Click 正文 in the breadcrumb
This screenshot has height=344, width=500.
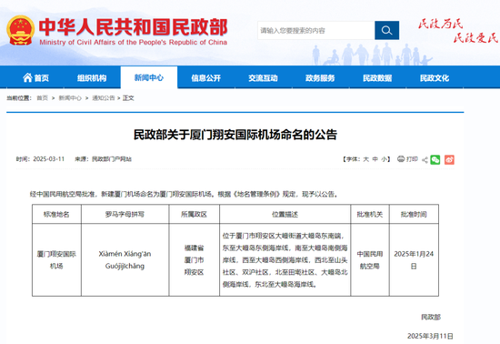(x=128, y=98)
